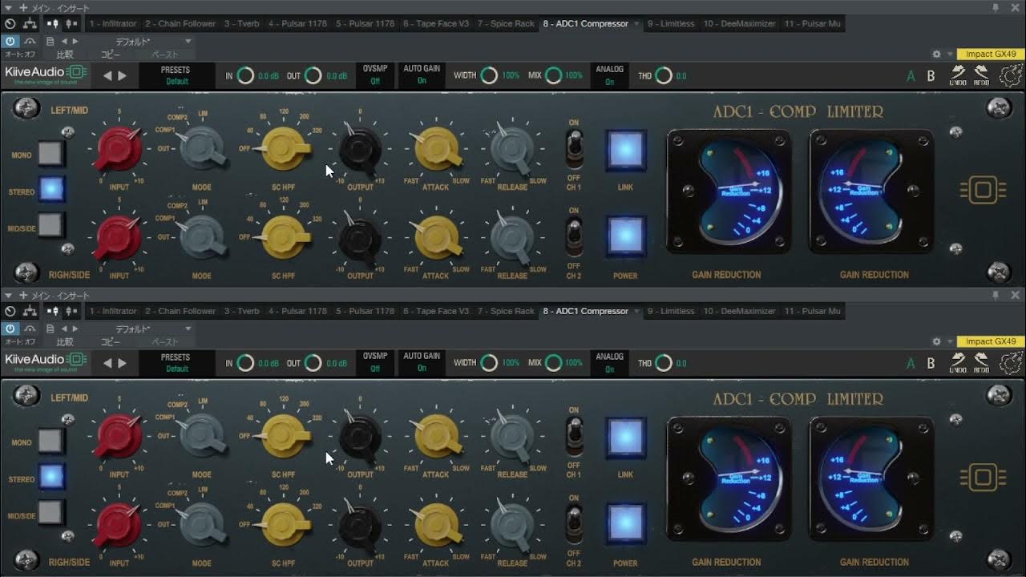This screenshot has width=1026, height=577.
Task: Switch to 1 - Infiltrator tab in top window
Action: tap(113, 24)
